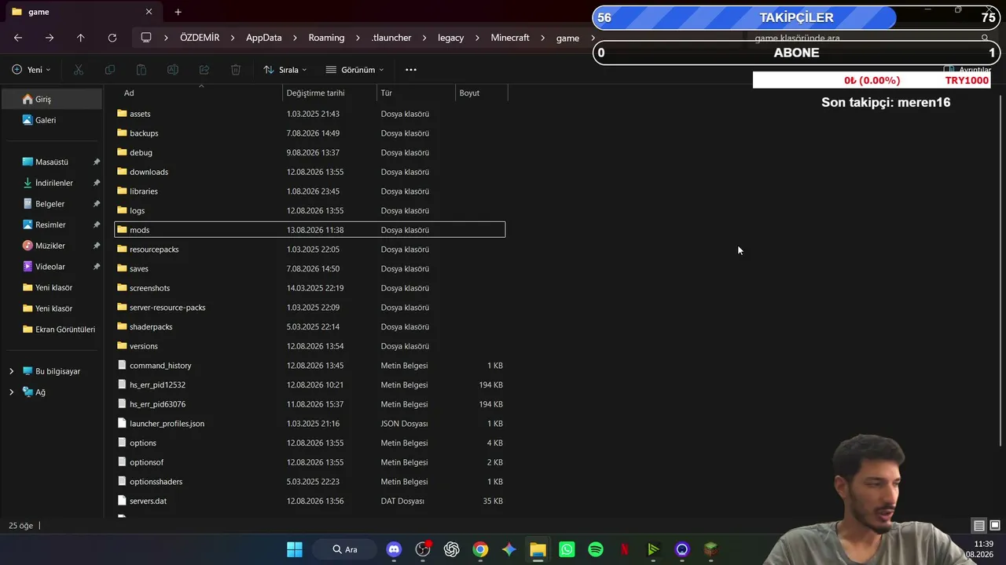
Task: Select the servers.dat file
Action: 310,501
